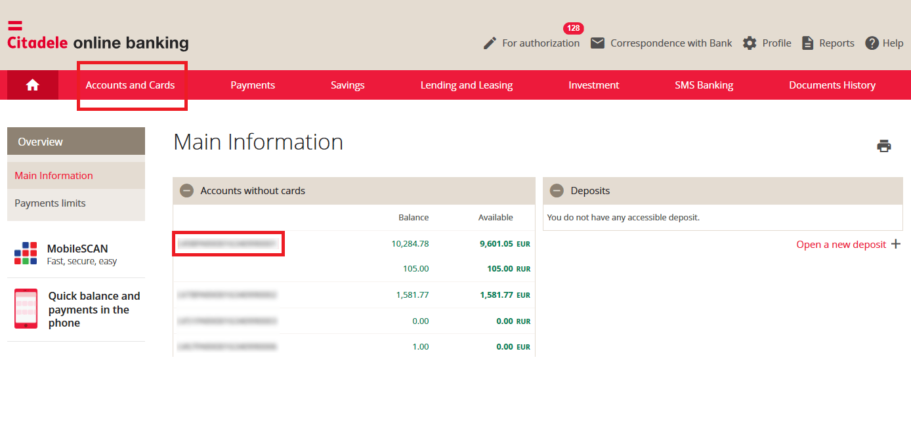This screenshot has width=911, height=425.
Task: Open Lending and Leasing menu
Action: (467, 85)
